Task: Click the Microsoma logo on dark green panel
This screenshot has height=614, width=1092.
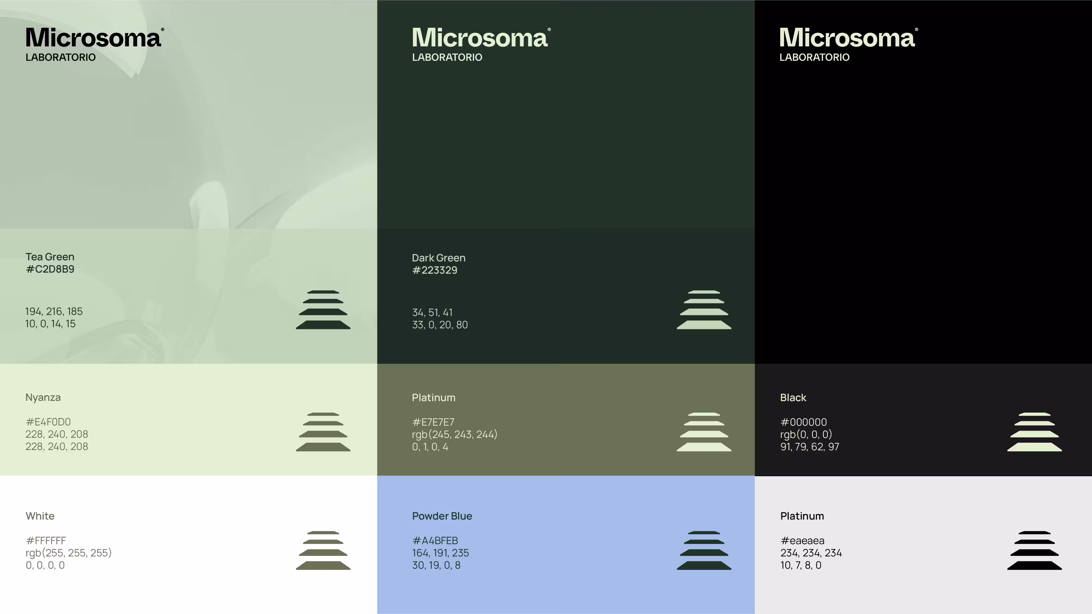Action: [481, 38]
